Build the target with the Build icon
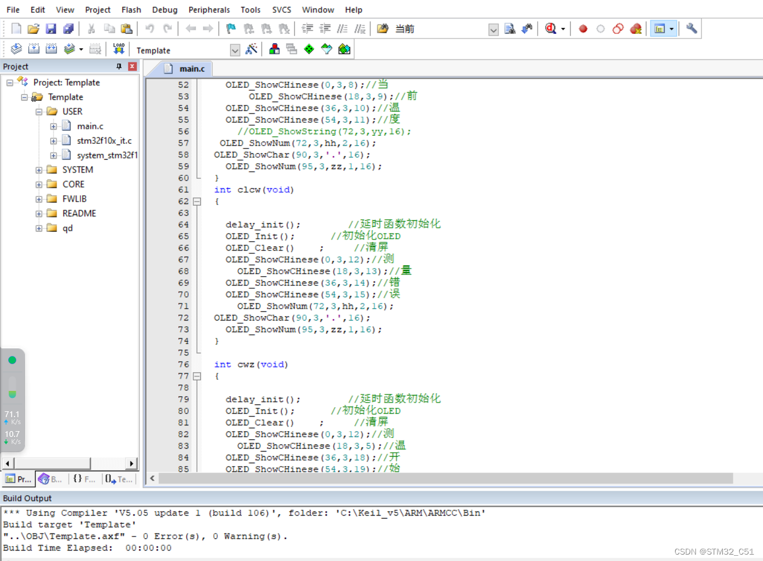Image resolution: width=763 pixels, height=561 pixels. 34,49
